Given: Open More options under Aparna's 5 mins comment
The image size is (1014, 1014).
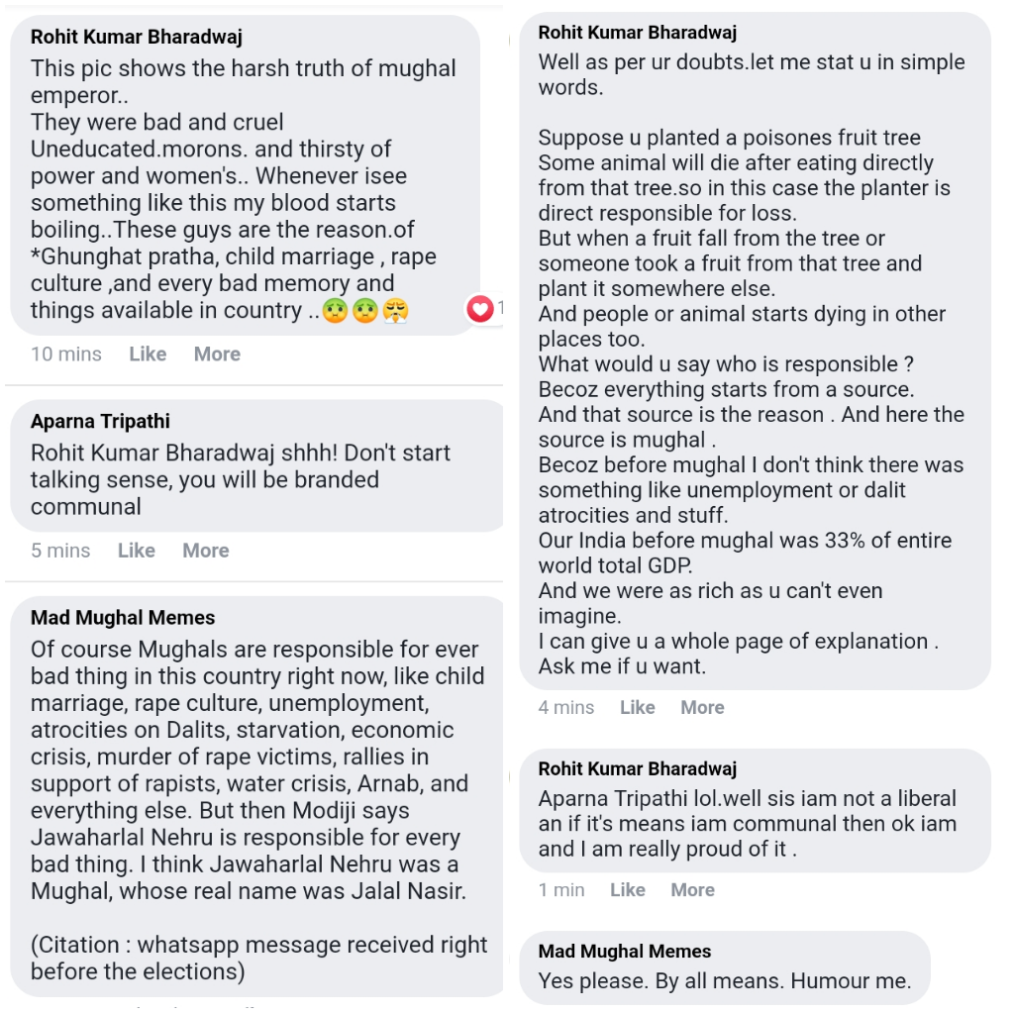Looking at the screenshot, I should tap(206, 551).
